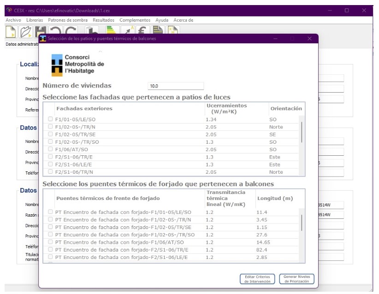Click the 82.4 longitud value
The height and width of the screenshot is (294, 379).
[261, 250]
